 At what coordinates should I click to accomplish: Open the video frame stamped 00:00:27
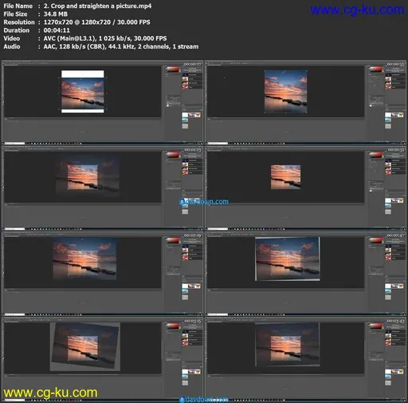coord(102,102)
